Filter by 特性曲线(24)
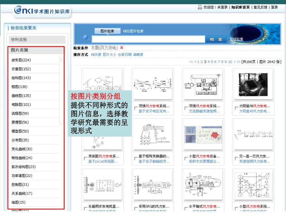 [22, 158]
